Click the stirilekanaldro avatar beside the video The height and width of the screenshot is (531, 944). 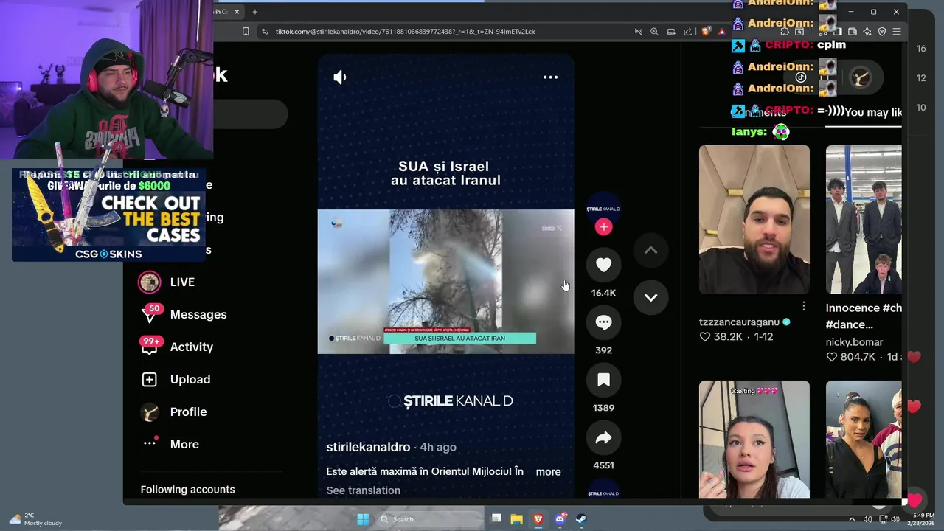point(603,209)
